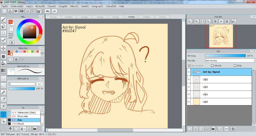Switch to the 16.png tab
The width and height of the screenshot is (256, 136).
point(53,17)
